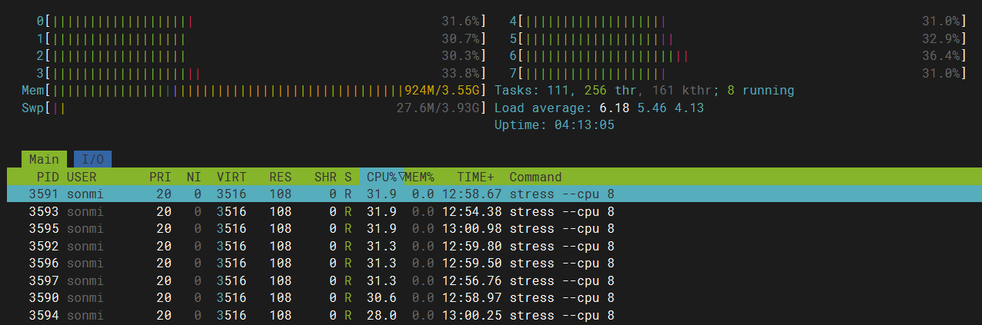Sort by the CPU% column header
This screenshot has height=325, width=982.
(x=381, y=177)
